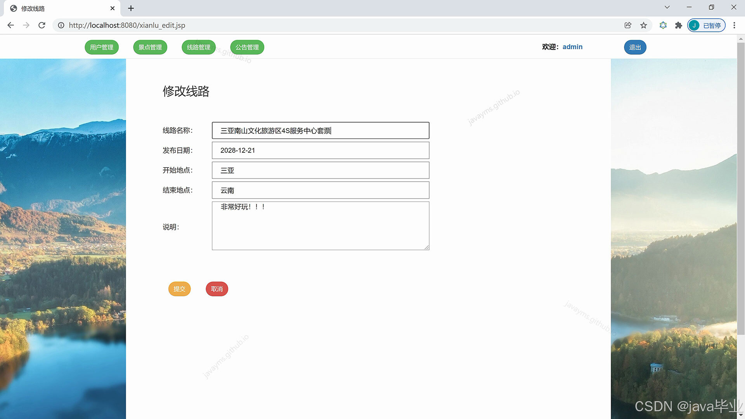Click the browser forward arrow
Screen dimensions: 745x419
tap(26, 25)
